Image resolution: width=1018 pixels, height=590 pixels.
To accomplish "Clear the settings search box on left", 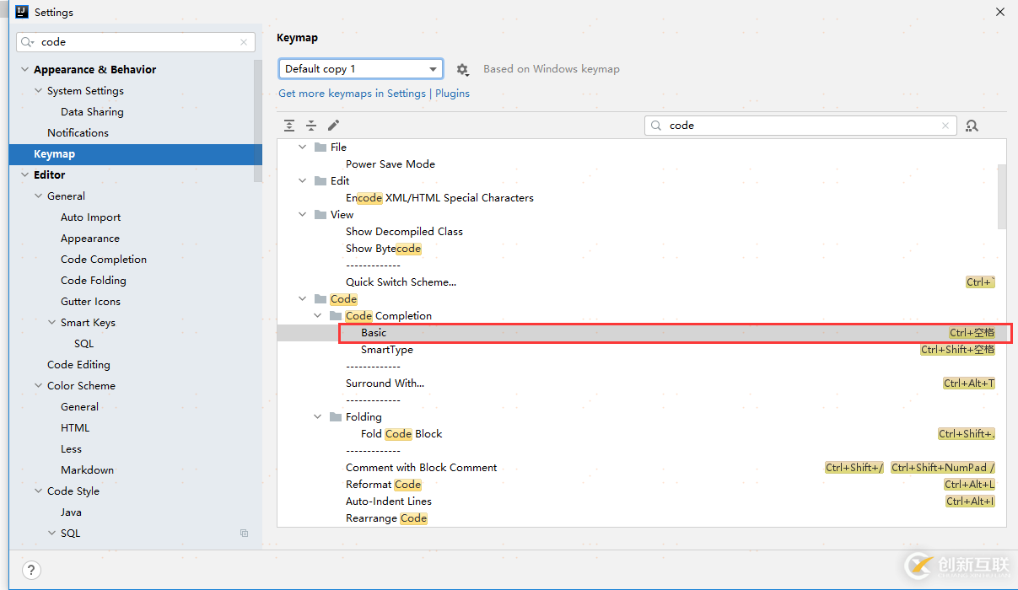I will pyautogui.click(x=244, y=42).
